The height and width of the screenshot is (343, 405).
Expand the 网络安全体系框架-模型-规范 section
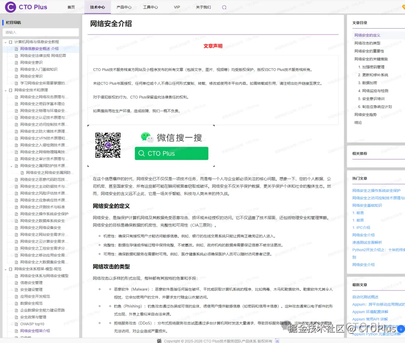point(5,269)
